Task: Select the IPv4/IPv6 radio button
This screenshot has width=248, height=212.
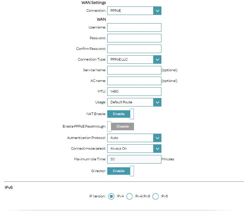Action: [130, 196]
